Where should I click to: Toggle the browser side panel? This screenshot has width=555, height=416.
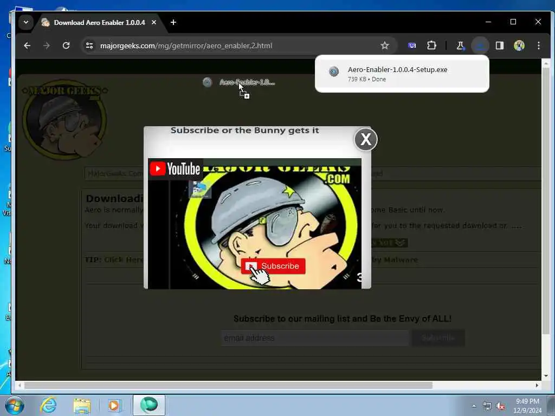[x=499, y=45]
